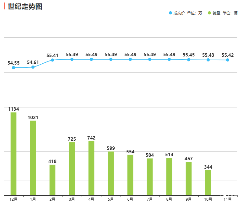This screenshot has width=243, height=206.
Task: Click the 55.42 price point in 11月
Action: tap(228, 60)
